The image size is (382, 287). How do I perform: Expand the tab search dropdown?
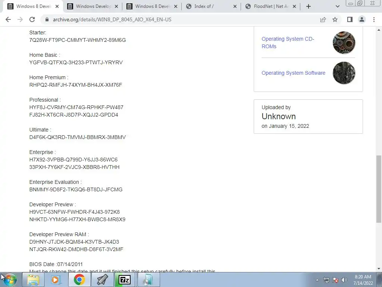coord(337,6)
